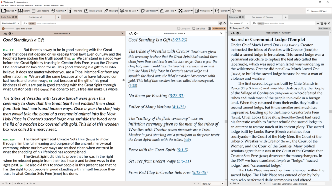Viewport: 332px width, 186px height.
Task: Open the Amplify menu in menu bar
Action: [x=38, y=5]
